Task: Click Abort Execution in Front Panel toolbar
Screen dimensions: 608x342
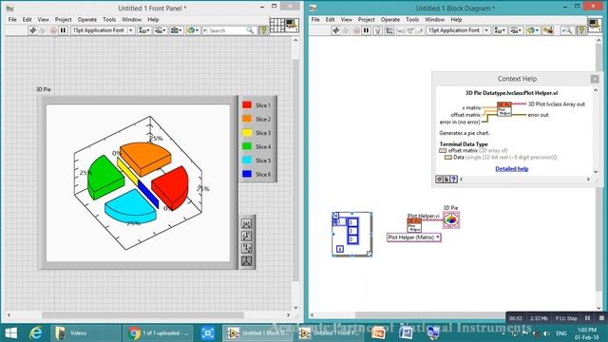Action: 53,30
